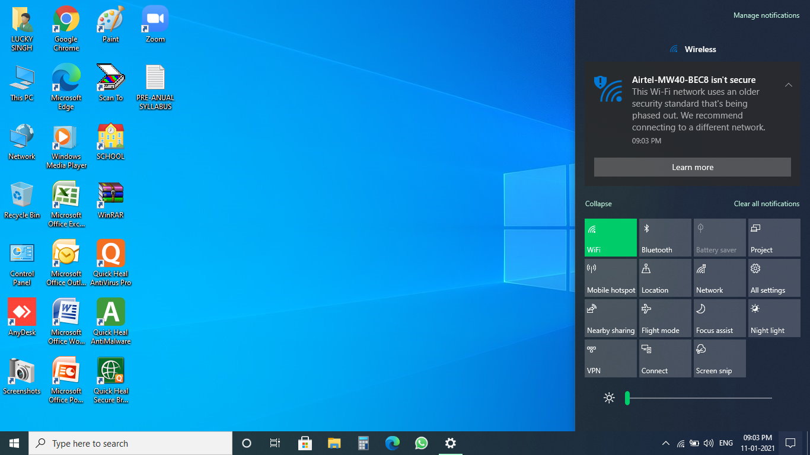The height and width of the screenshot is (455, 810).
Task: Select the Scan To shortcut icon
Action: tap(111, 84)
